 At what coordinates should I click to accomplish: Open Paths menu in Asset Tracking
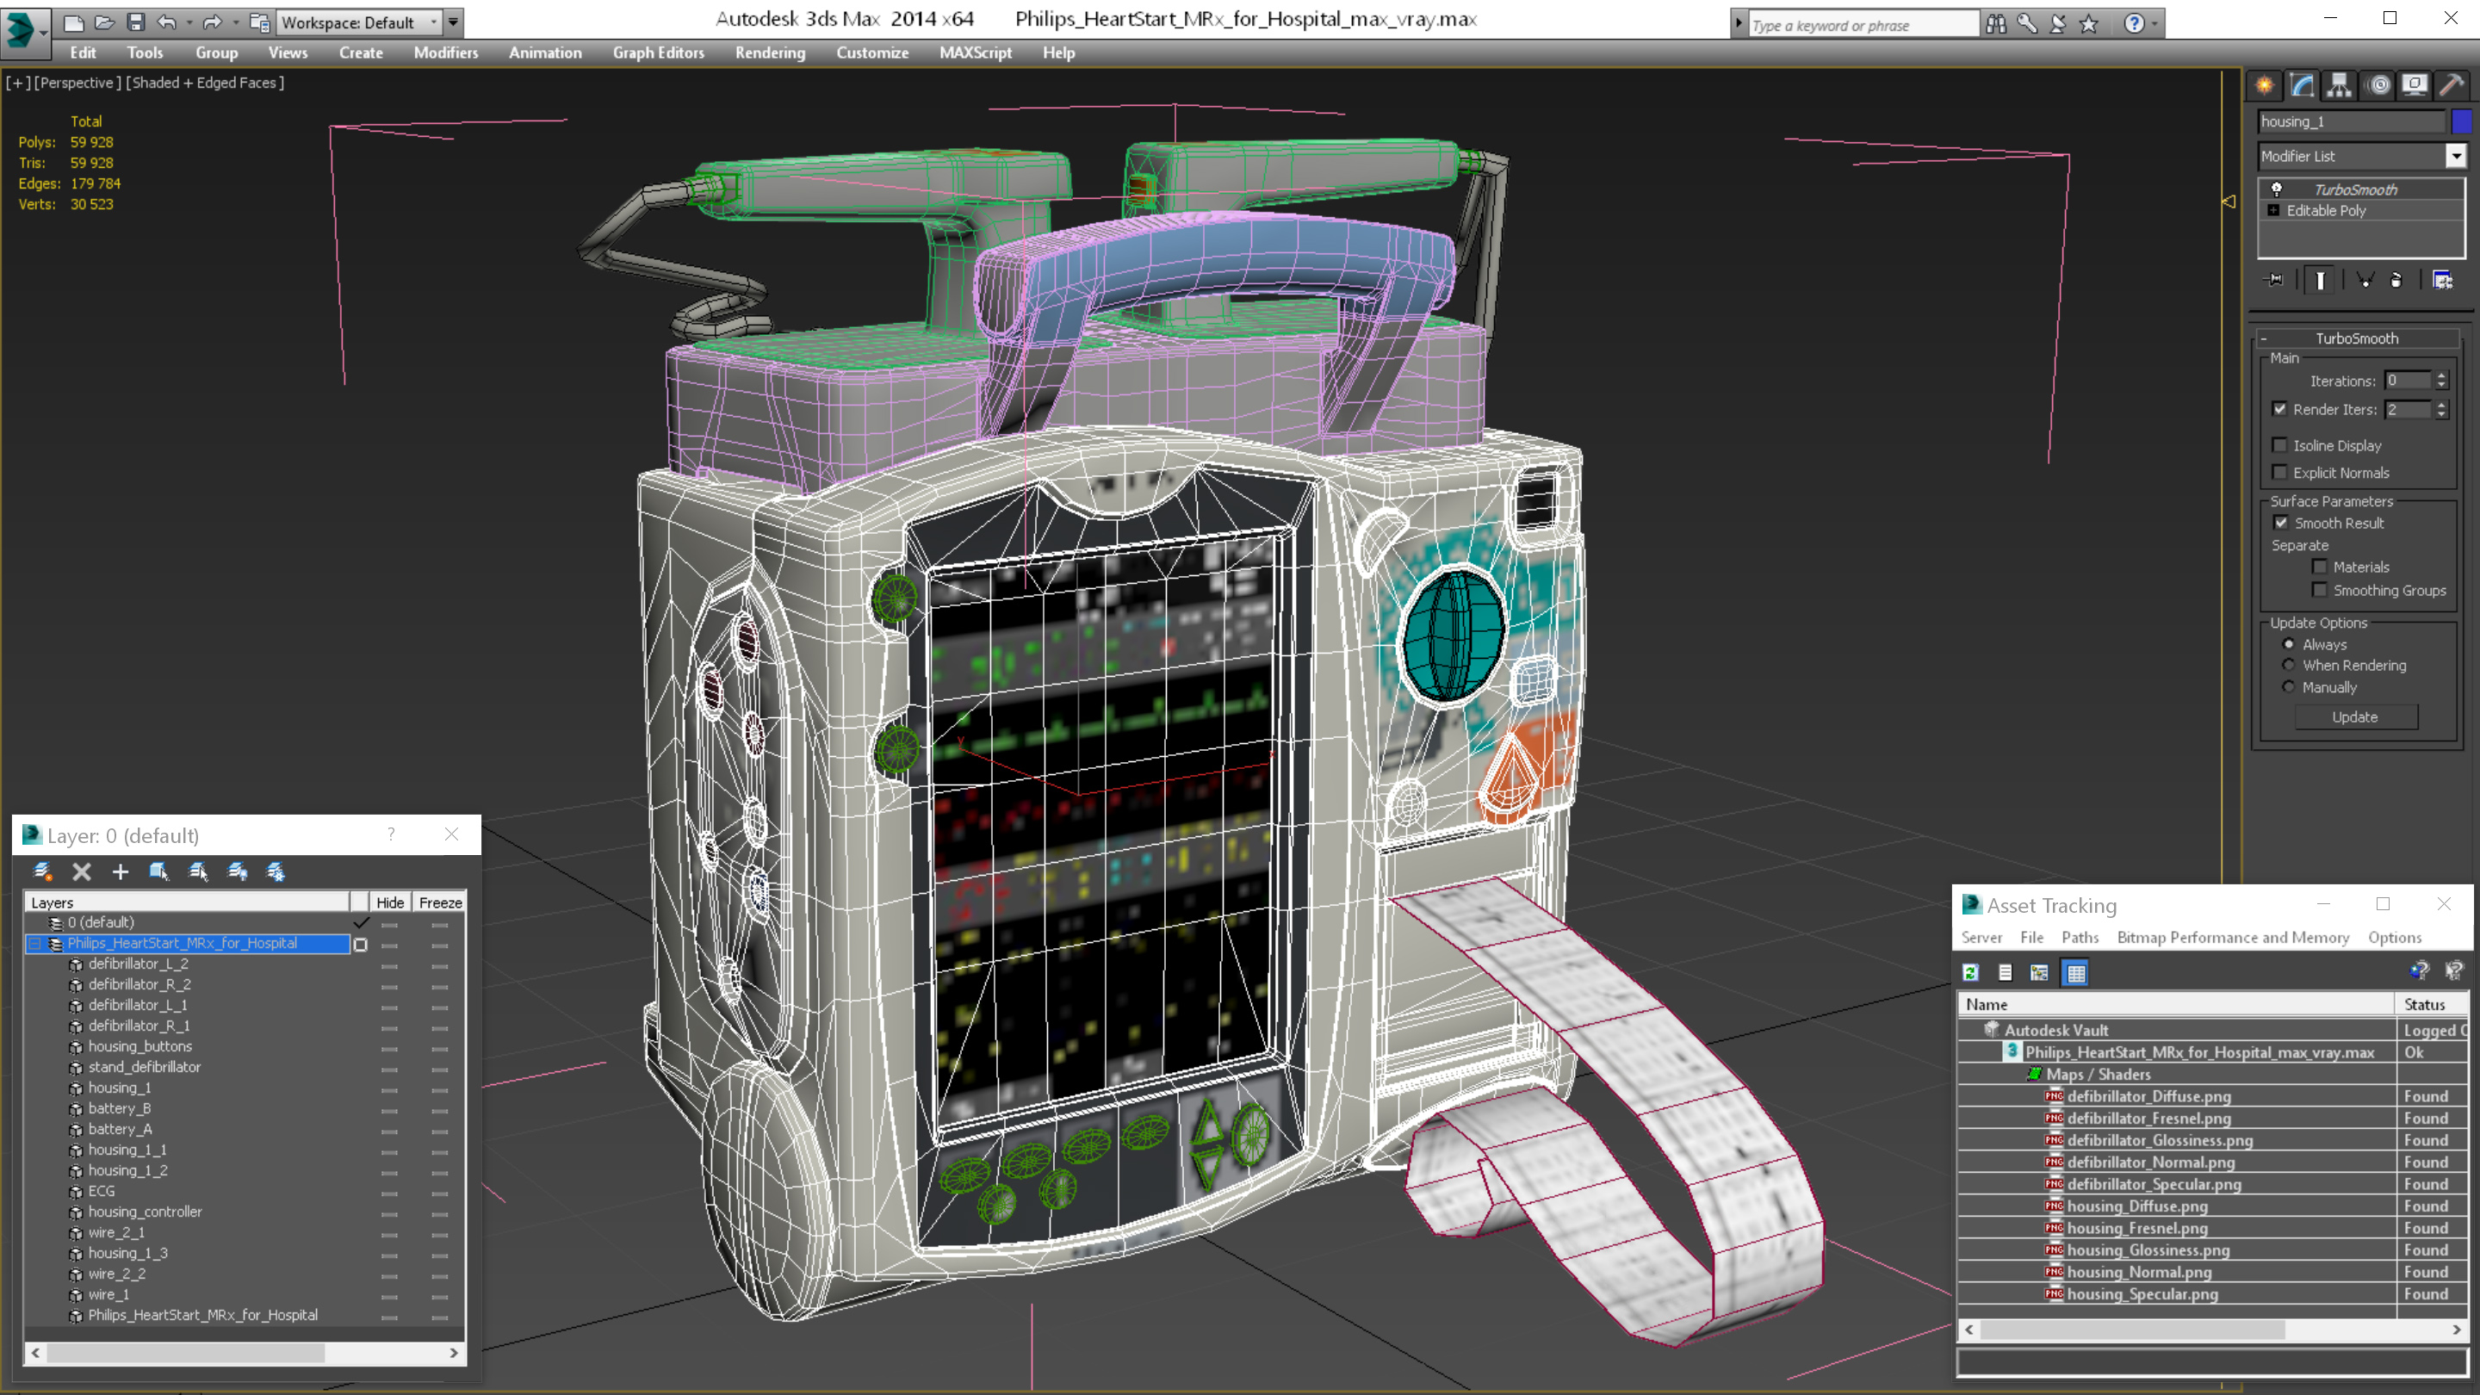pos(2080,938)
